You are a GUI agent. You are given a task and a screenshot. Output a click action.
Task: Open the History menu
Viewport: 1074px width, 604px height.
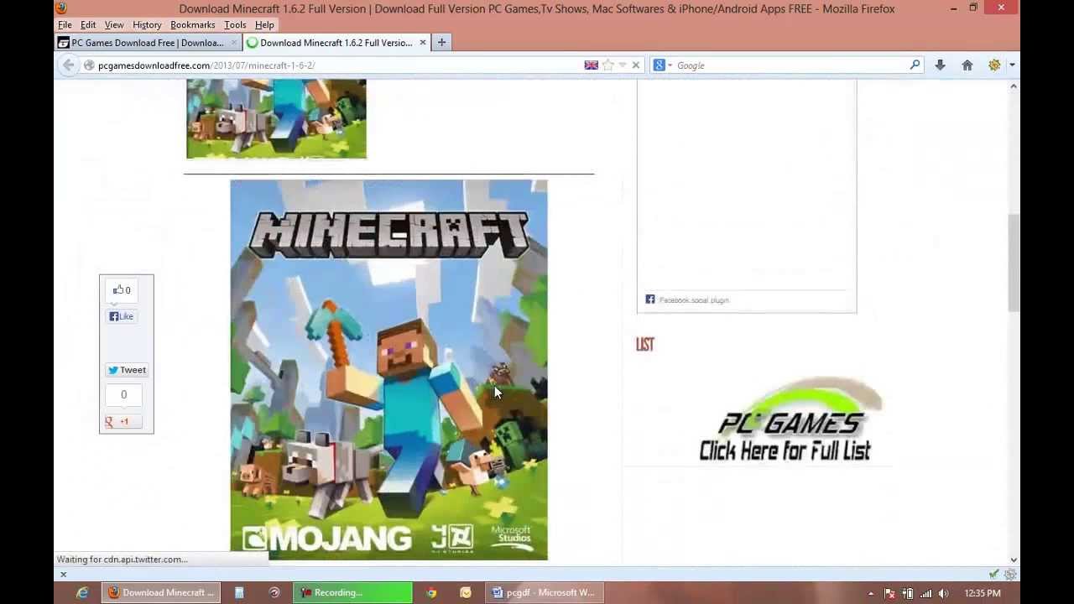(x=147, y=25)
